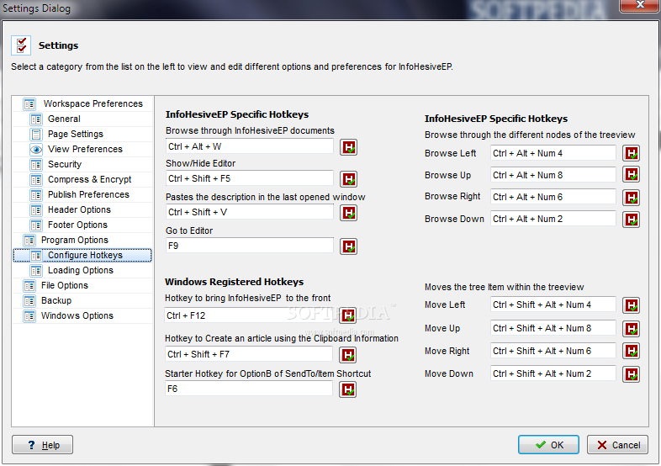
Task: Click the icon beside Security
Action: [36, 165]
